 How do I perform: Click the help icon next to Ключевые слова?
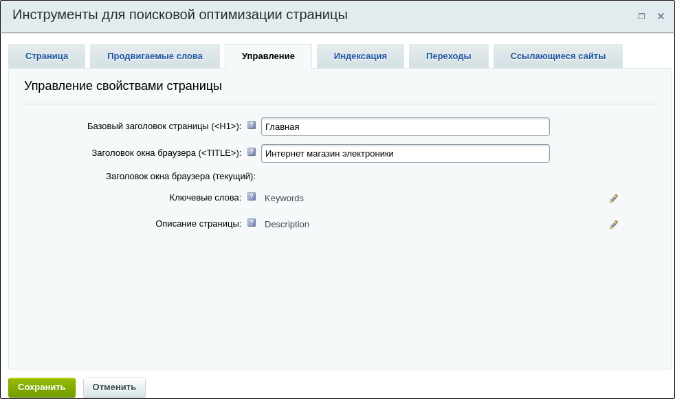click(x=252, y=196)
